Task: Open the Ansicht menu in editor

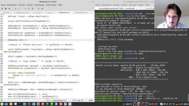Action: (x=22, y=5)
